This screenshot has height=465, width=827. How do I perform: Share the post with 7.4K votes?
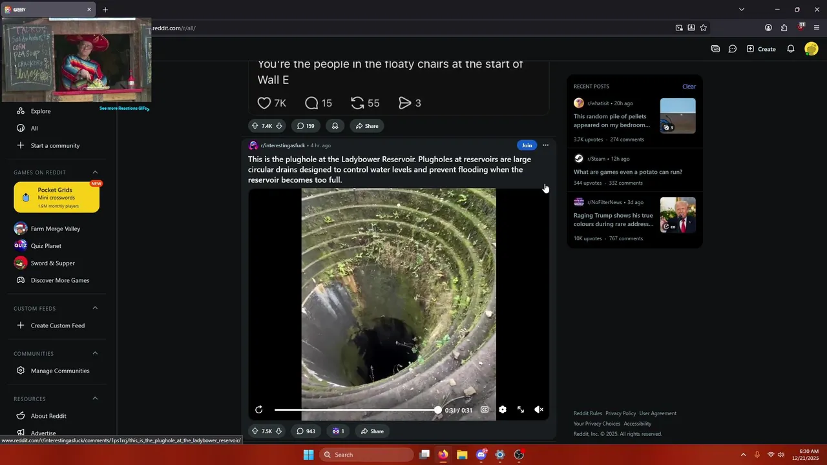pos(367,126)
